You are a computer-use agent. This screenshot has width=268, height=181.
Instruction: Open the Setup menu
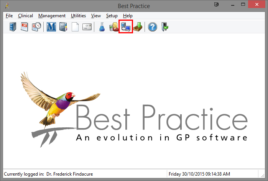click(x=112, y=16)
